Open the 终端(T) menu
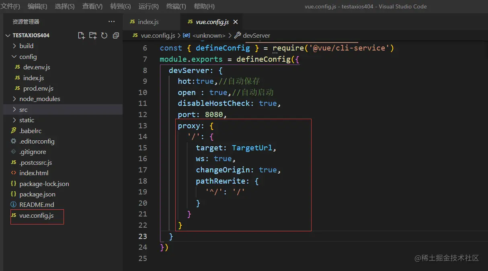488x271 pixels. click(176, 6)
